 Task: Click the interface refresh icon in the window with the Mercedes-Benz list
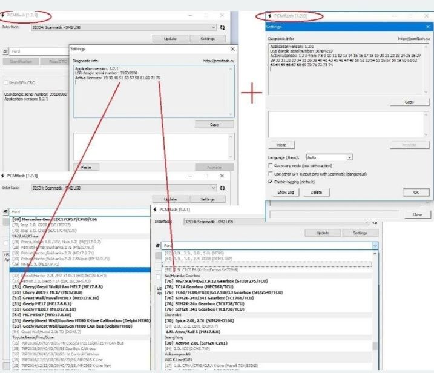[x=222, y=188]
